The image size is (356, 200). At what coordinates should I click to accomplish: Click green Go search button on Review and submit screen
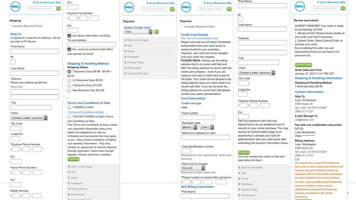click(x=343, y=8)
